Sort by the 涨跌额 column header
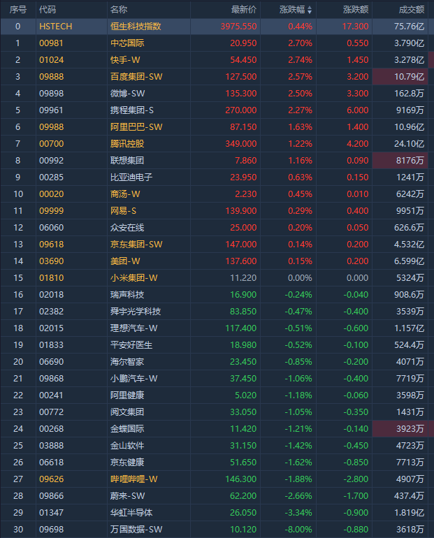Viewport: 434px width, 538px height. (x=356, y=10)
